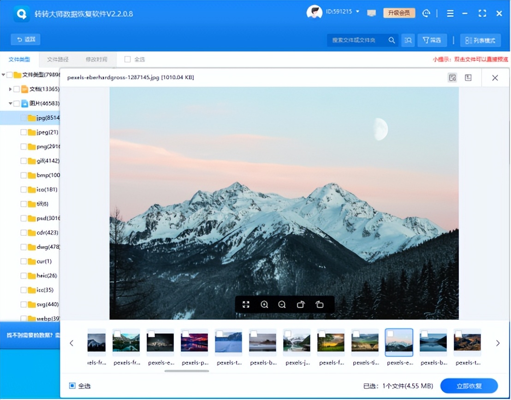Viewport: 511px width, 400px height.
Task: Zoom in on the preview image
Action: pos(264,305)
